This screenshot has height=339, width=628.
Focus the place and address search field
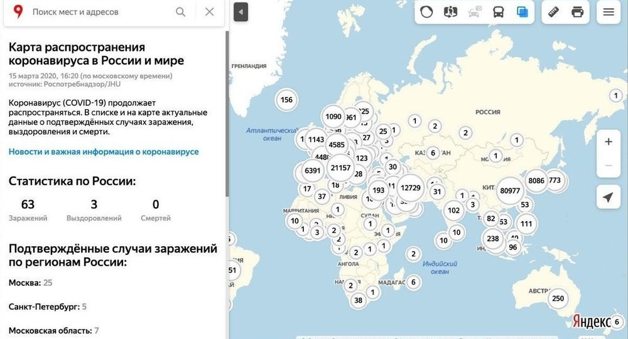pyautogui.click(x=100, y=12)
